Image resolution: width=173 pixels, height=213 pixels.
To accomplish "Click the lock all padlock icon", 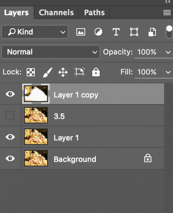I will tap(96, 72).
